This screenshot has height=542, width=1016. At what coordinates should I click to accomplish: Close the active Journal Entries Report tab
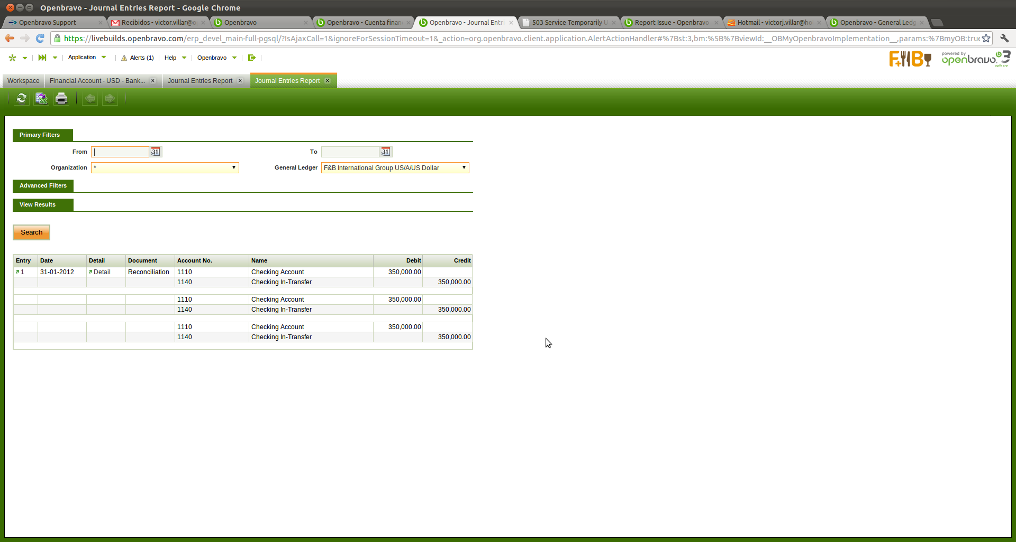(x=328, y=81)
